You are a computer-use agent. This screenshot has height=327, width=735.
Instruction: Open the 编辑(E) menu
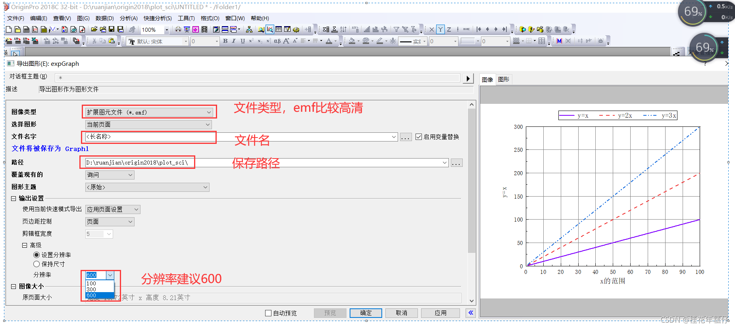[38, 18]
